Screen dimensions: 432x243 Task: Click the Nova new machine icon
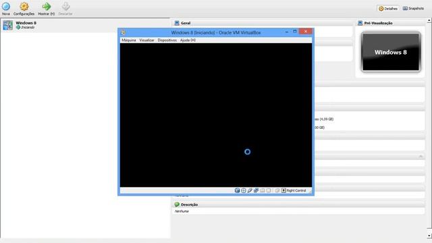tap(6, 6)
